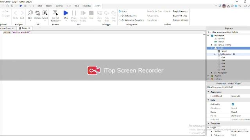
Task: Click the Find magnifier icon in ribbon
Action: coord(30,13)
